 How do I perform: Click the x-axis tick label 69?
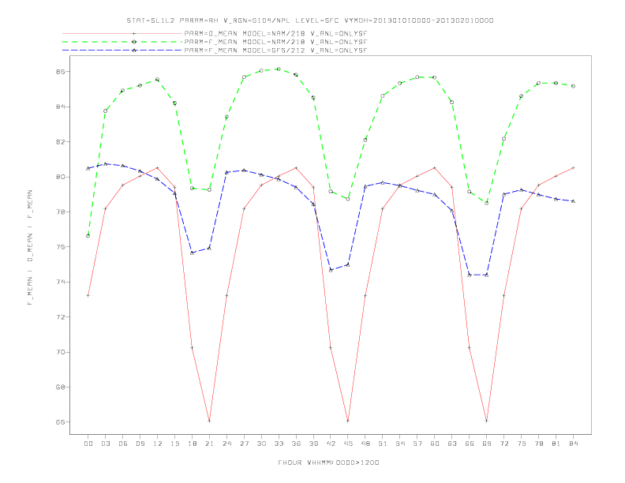487,444
